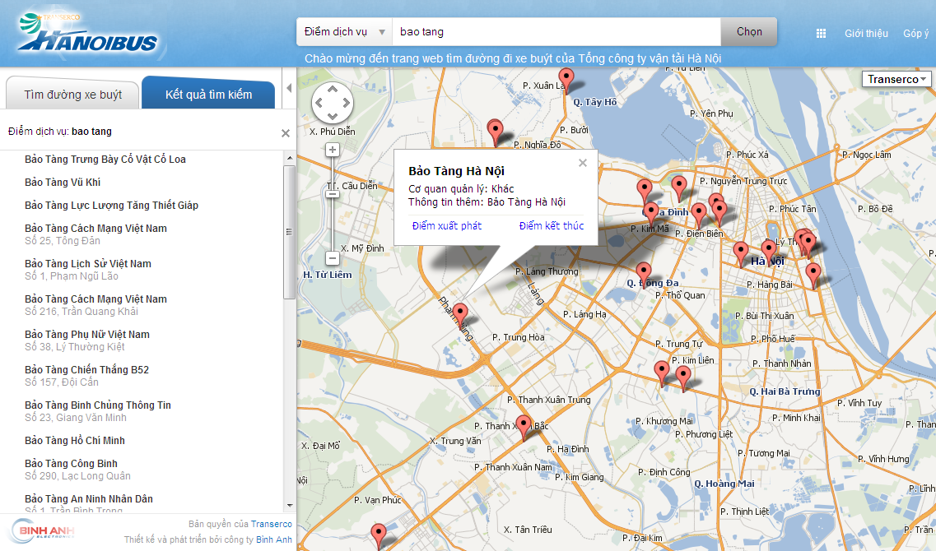
Task: Click map marker near P. Kim Mã
Action: pos(651,214)
